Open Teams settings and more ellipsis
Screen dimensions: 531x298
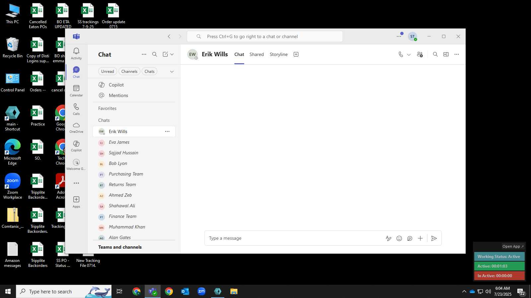[x=399, y=36]
